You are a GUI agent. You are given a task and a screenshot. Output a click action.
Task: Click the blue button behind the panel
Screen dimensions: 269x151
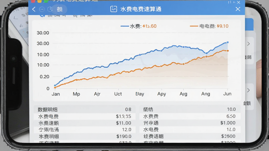click(x=249, y=24)
